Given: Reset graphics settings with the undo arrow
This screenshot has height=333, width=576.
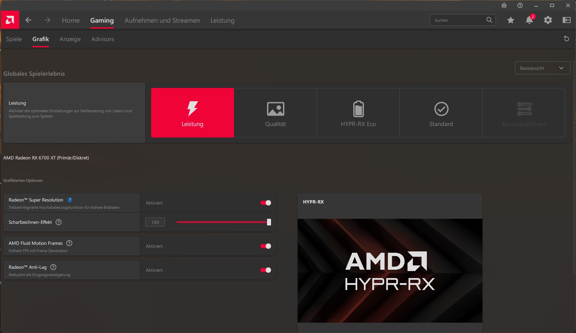Looking at the screenshot, I should pos(566,39).
